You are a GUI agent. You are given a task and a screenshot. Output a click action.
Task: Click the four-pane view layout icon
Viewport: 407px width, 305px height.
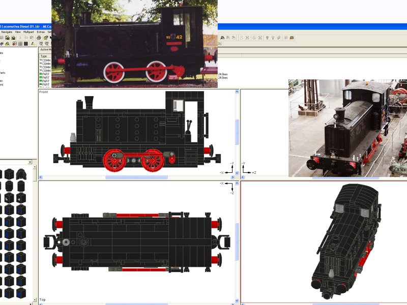(15, 44)
